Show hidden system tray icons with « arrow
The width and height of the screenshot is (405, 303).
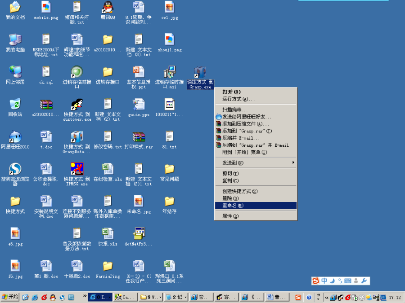(326, 297)
